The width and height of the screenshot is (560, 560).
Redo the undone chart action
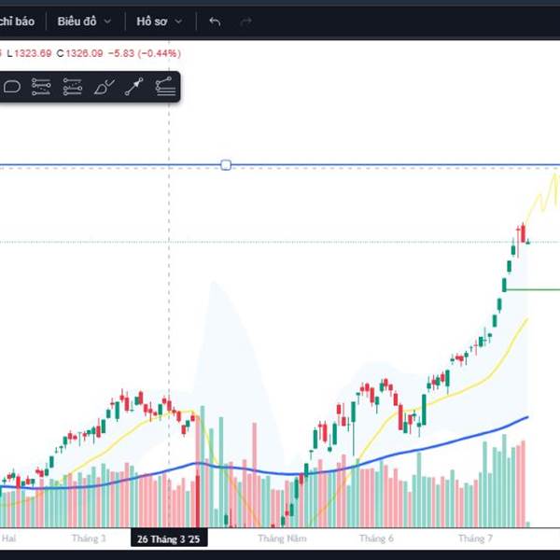click(245, 21)
